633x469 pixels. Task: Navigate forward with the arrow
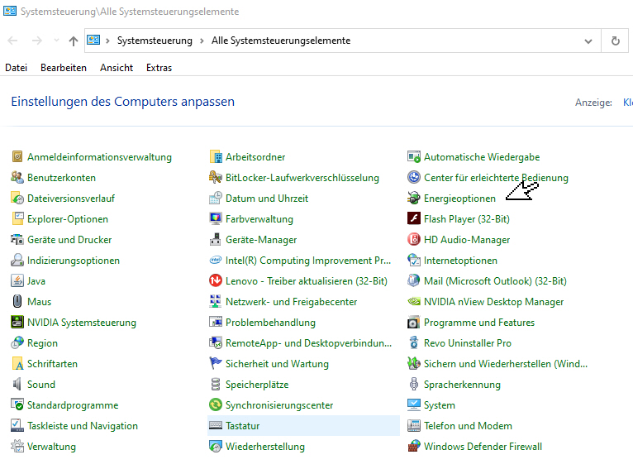tap(36, 41)
